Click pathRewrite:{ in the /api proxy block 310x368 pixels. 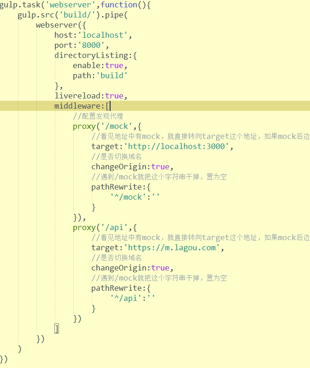[x=121, y=288]
